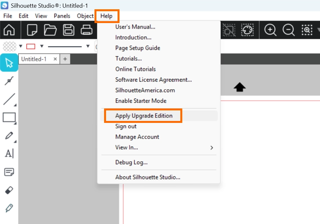
Task: Create a new document with the blank page icon
Action: click(32, 30)
